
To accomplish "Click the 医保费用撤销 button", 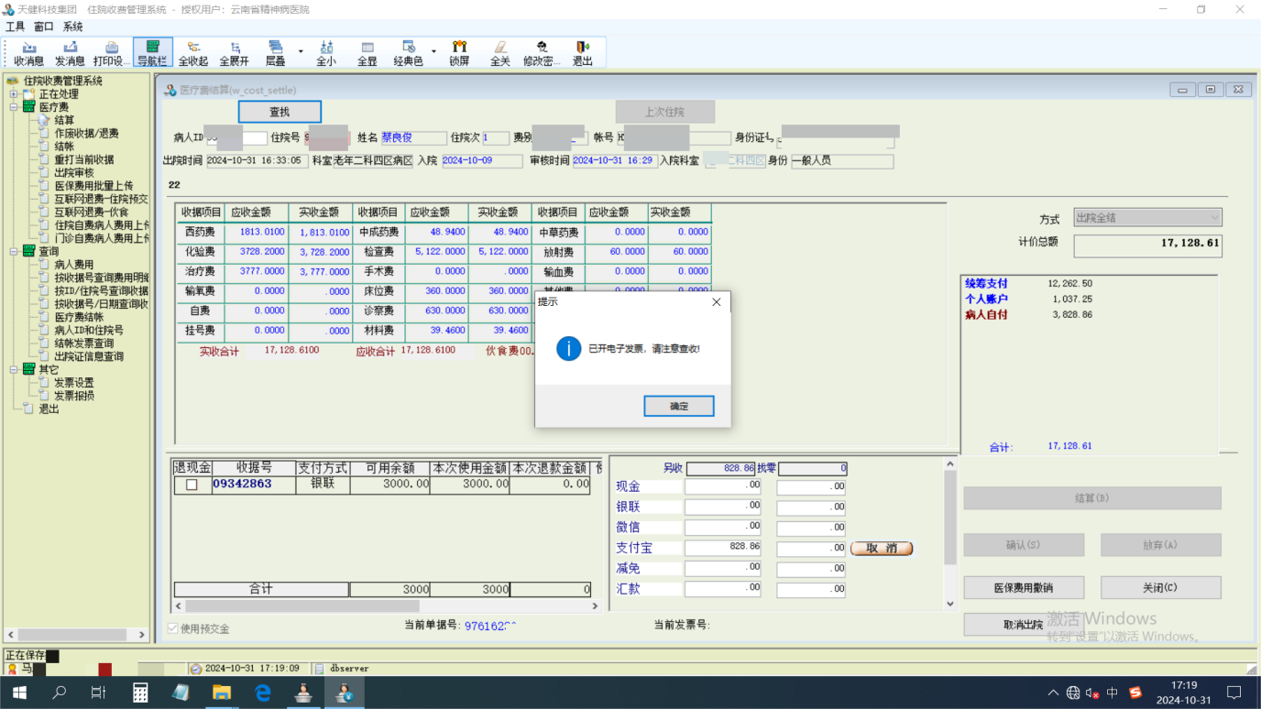I will (x=1024, y=587).
